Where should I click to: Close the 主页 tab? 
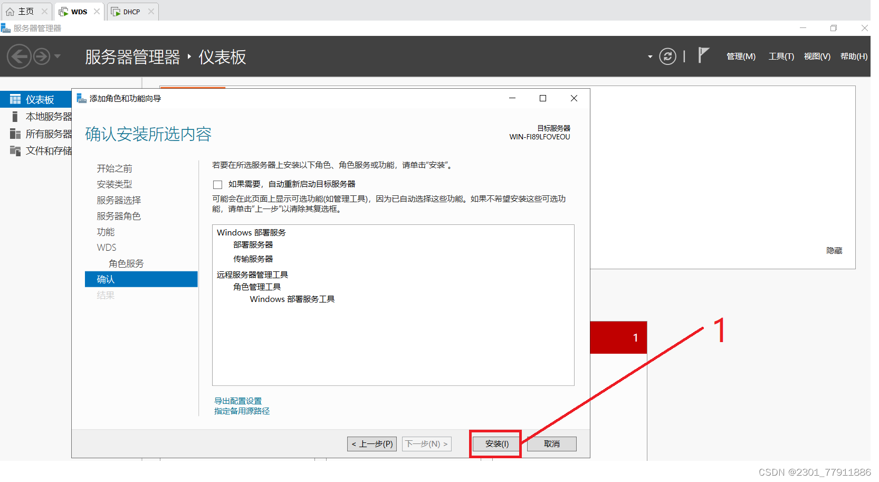[44, 12]
